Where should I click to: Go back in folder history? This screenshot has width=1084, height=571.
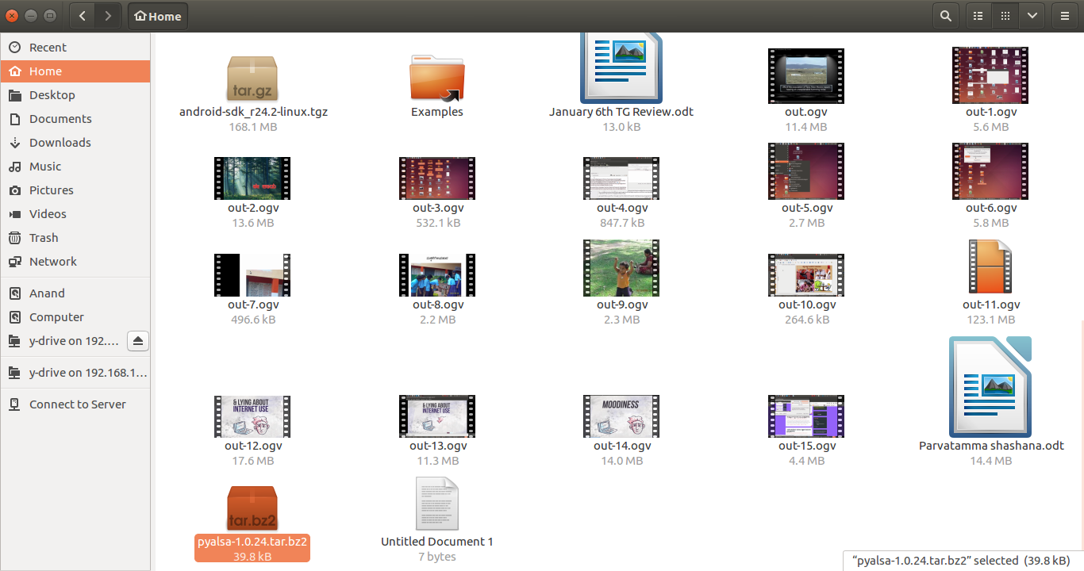83,16
